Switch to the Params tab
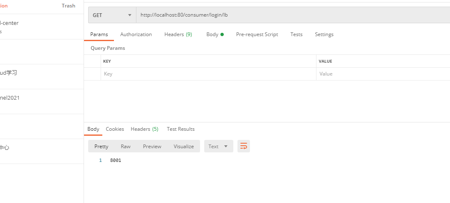This screenshot has width=450, height=203. point(99,34)
